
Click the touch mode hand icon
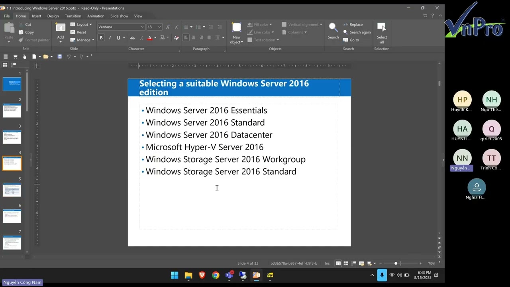(24, 57)
